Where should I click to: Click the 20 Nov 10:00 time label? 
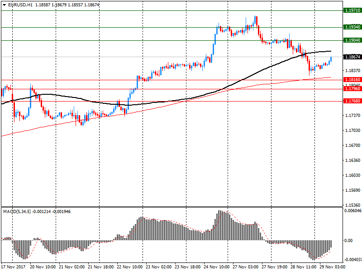click(43, 267)
